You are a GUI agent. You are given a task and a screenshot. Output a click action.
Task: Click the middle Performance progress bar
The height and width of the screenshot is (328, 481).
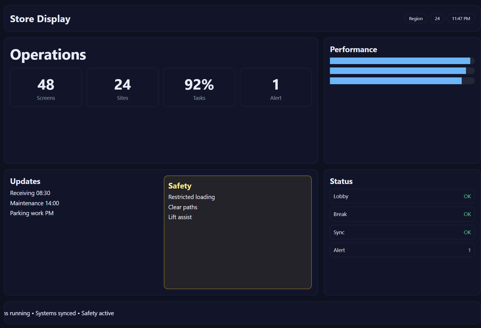(402, 71)
